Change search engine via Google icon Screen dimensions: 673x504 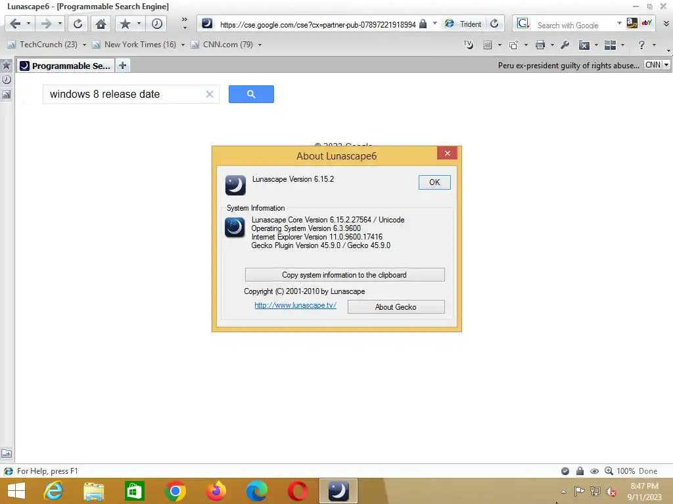pos(523,24)
